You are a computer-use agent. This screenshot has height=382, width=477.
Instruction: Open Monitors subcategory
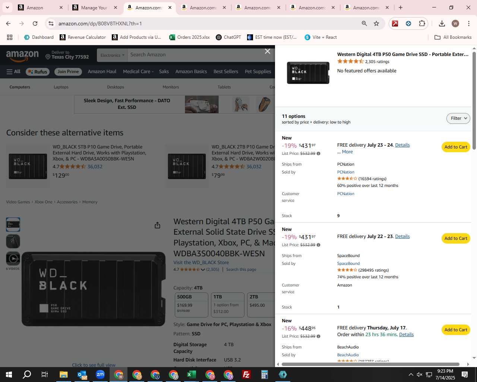pyautogui.click(x=171, y=87)
